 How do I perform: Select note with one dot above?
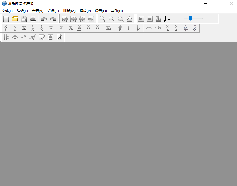33,28
